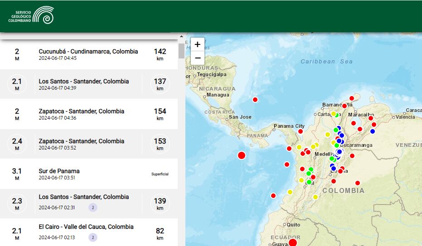The image size is (422, 246).
Task: Select Los Santos 02:31 earthquake event
Action: pyautogui.click(x=89, y=203)
